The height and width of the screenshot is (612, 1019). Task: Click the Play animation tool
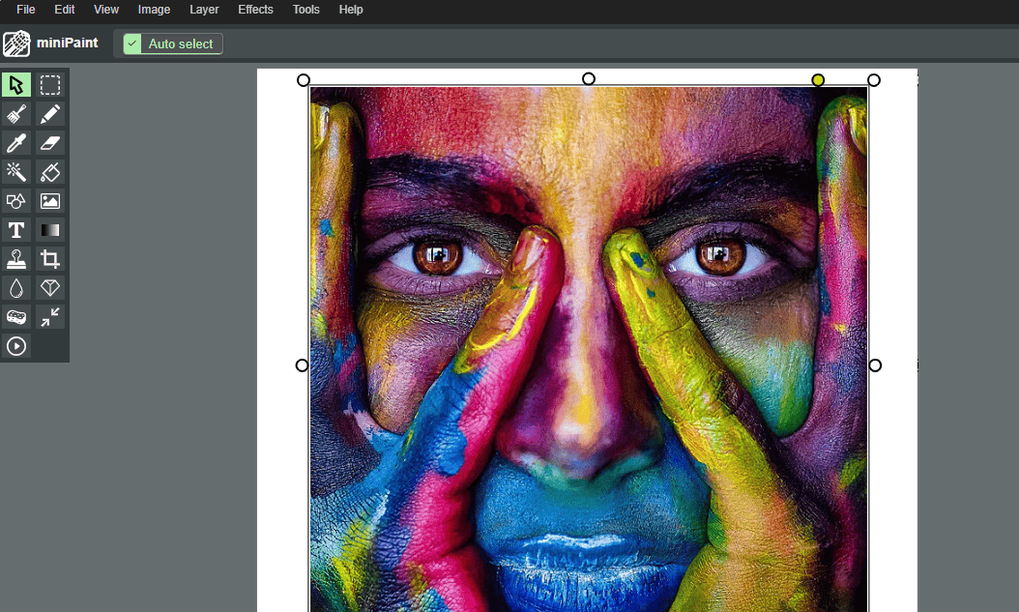click(x=16, y=346)
